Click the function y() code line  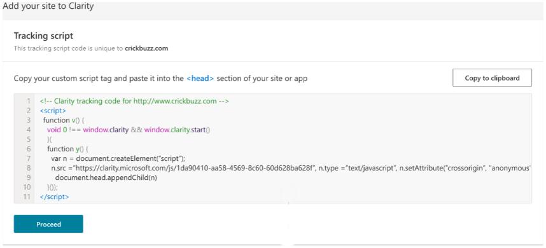(68, 149)
